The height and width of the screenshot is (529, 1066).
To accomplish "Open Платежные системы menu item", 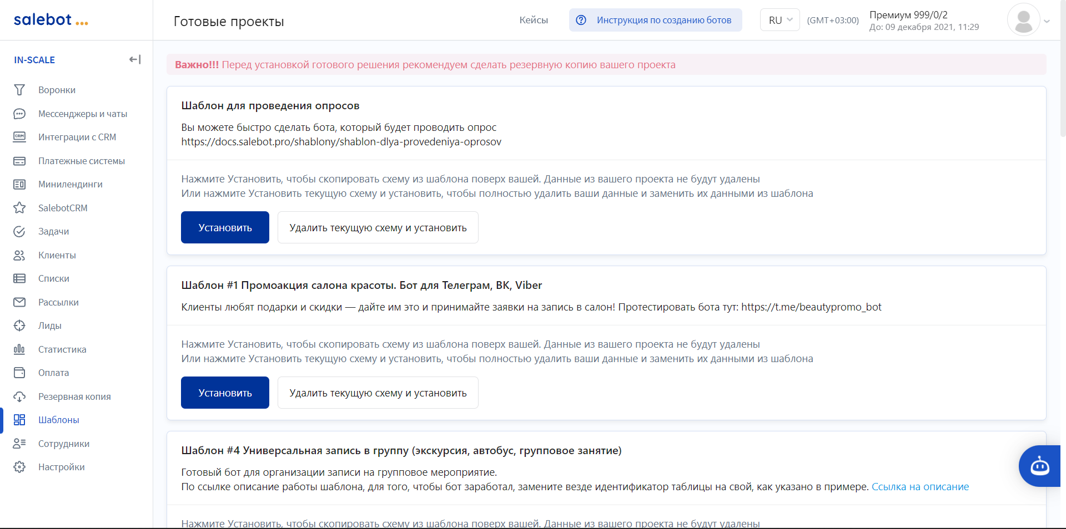I will pos(82,161).
